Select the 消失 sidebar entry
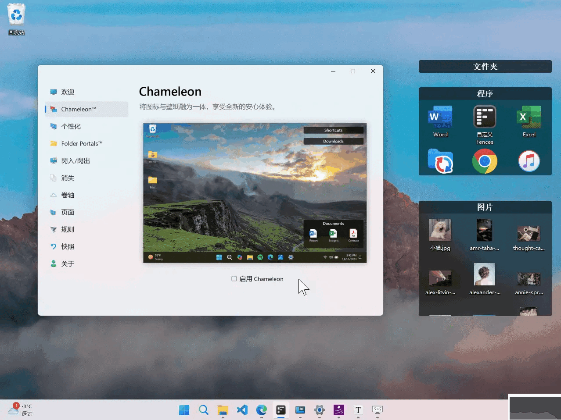This screenshot has width=561, height=420. [x=86, y=178]
